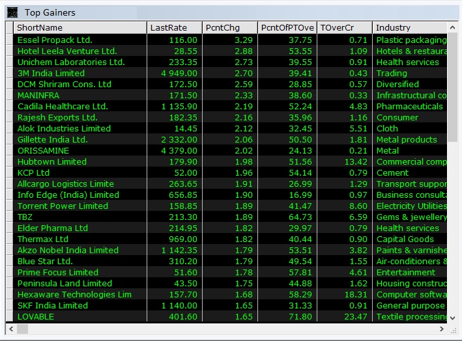Screen dimensions: 462x341
Task: Pick Cadila Healthcare Ltd. from the list
Action: (x=63, y=107)
